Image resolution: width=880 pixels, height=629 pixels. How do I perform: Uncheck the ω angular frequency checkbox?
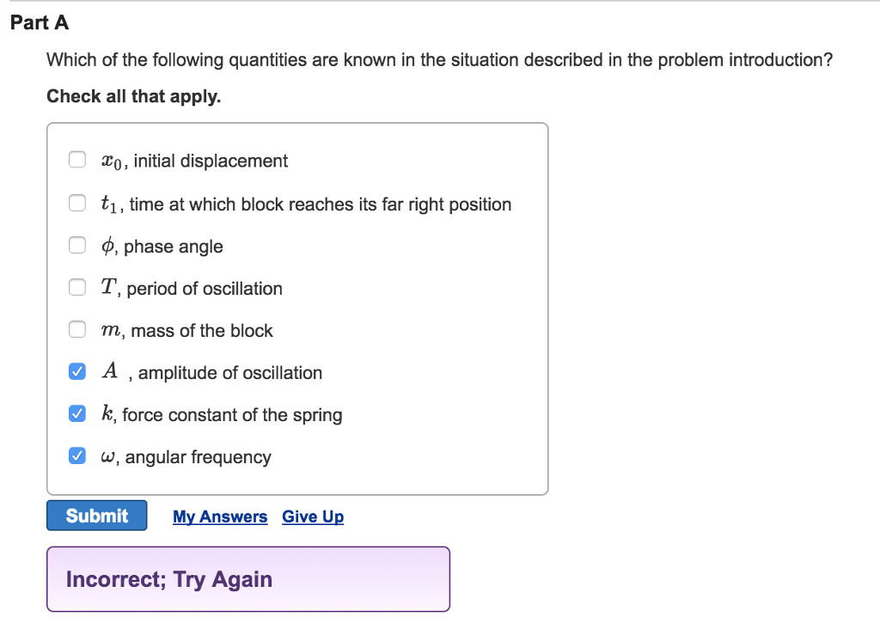pyautogui.click(x=76, y=455)
